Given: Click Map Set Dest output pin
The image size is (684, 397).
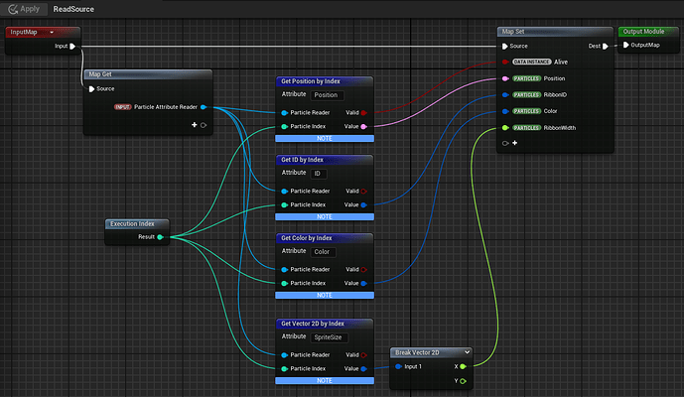Looking at the screenshot, I should coord(605,47).
